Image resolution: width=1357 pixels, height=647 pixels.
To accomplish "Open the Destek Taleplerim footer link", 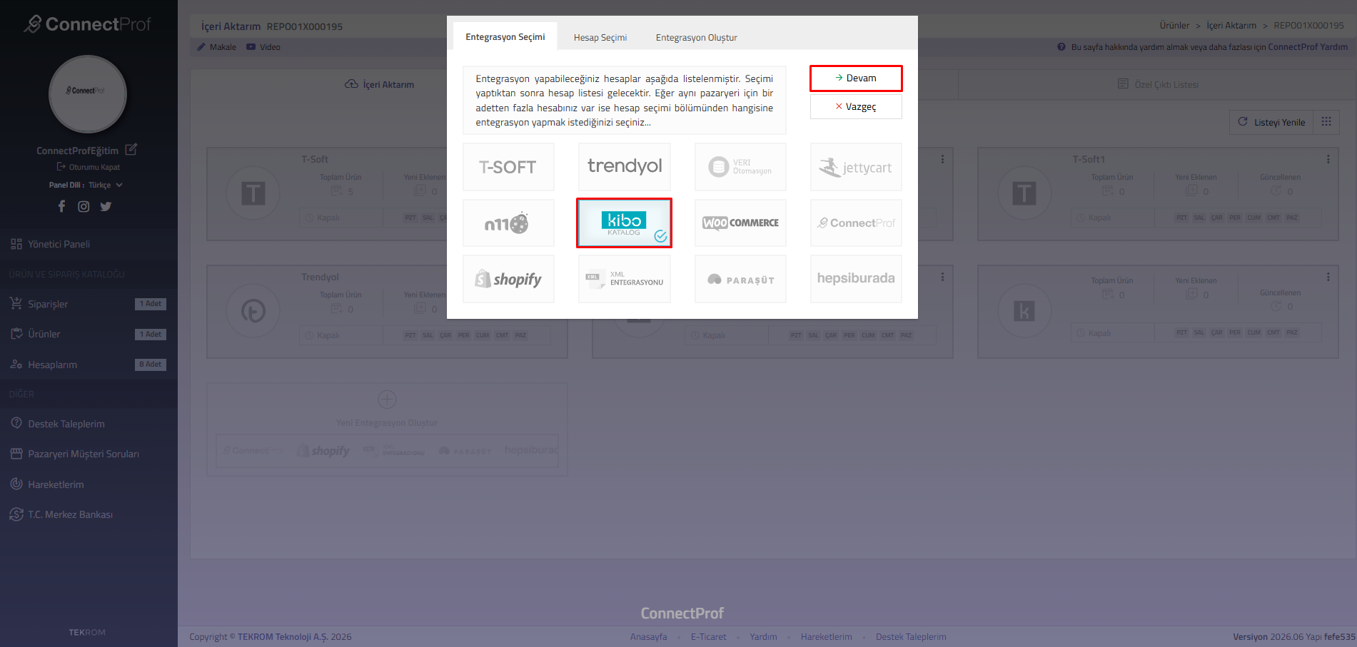I will pos(911,637).
